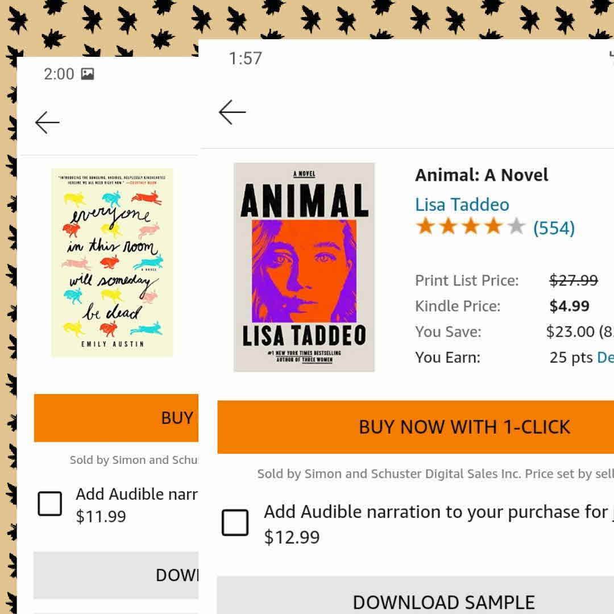
Task: Open the 554 customer reviews link
Action: pyautogui.click(x=554, y=229)
